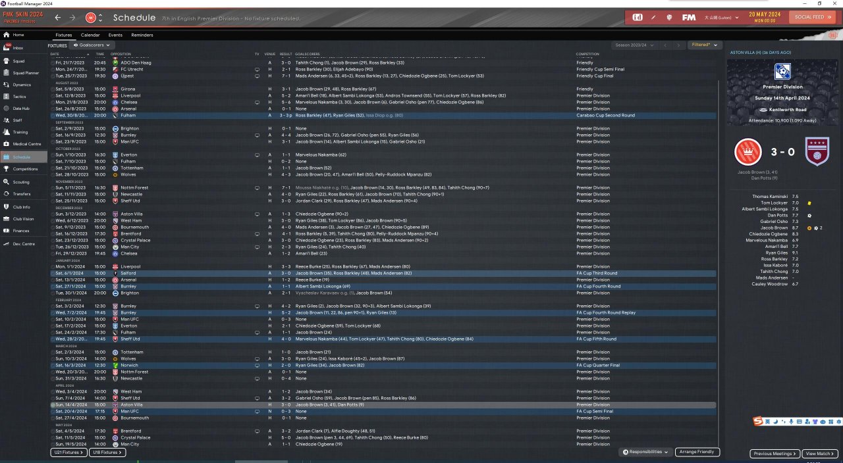The width and height of the screenshot is (843, 463).
Task: Open Finances in sidebar
Action: [x=24, y=231]
